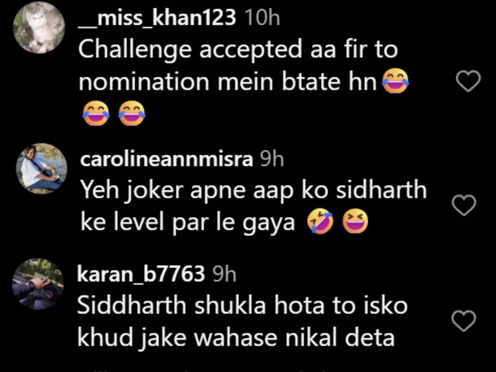
Task: Go to the _miss_khan123 username link
Action: tap(157, 18)
